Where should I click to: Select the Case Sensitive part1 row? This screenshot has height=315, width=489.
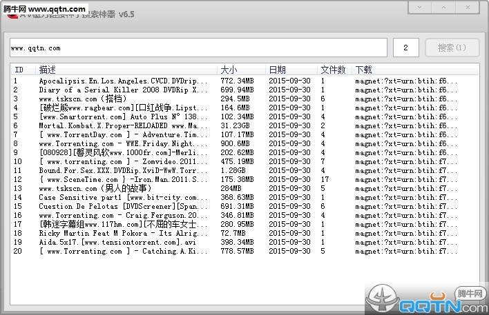coord(123,197)
